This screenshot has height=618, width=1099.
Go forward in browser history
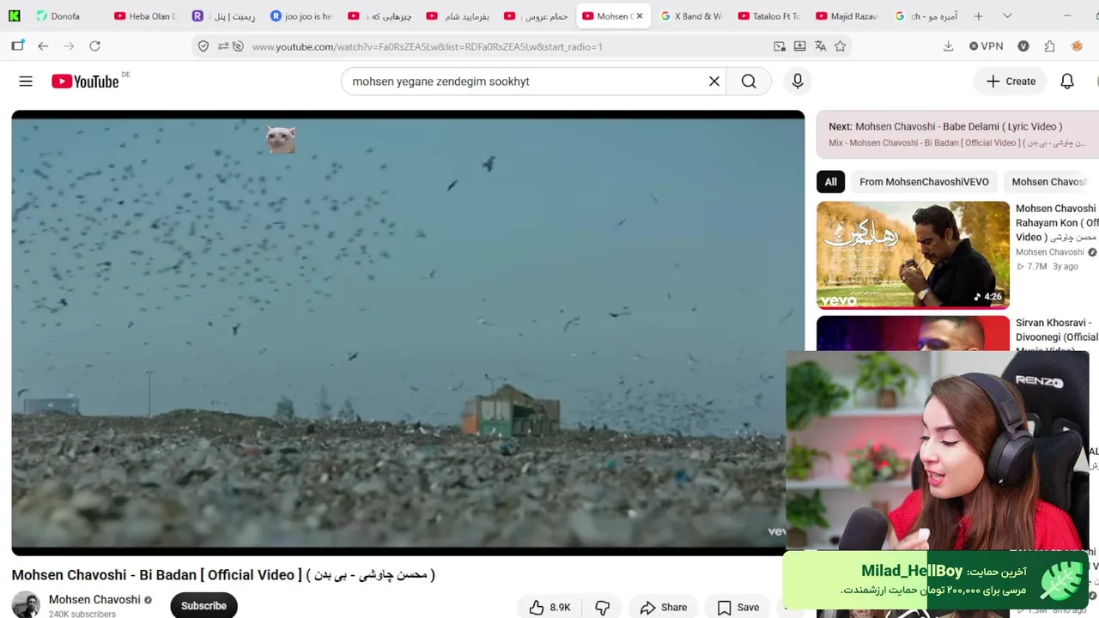pyautogui.click(x=69, y=46)
